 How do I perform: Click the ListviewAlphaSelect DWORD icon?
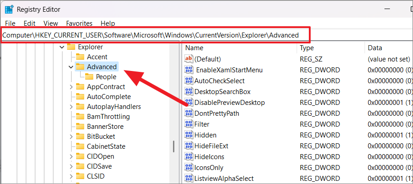(x=189, y=179)
